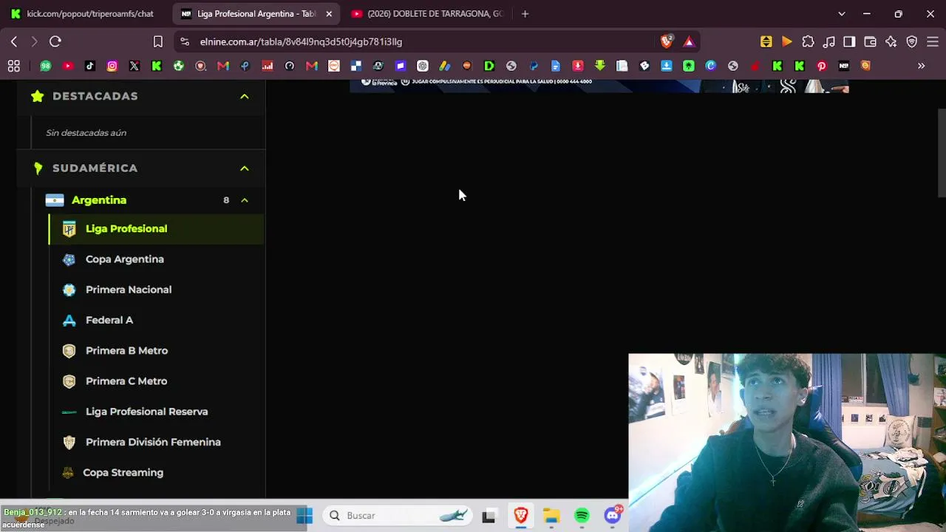Open Spotify from the taskbar
This screenshot has width=946, height=532.
[x=582, y=516]
